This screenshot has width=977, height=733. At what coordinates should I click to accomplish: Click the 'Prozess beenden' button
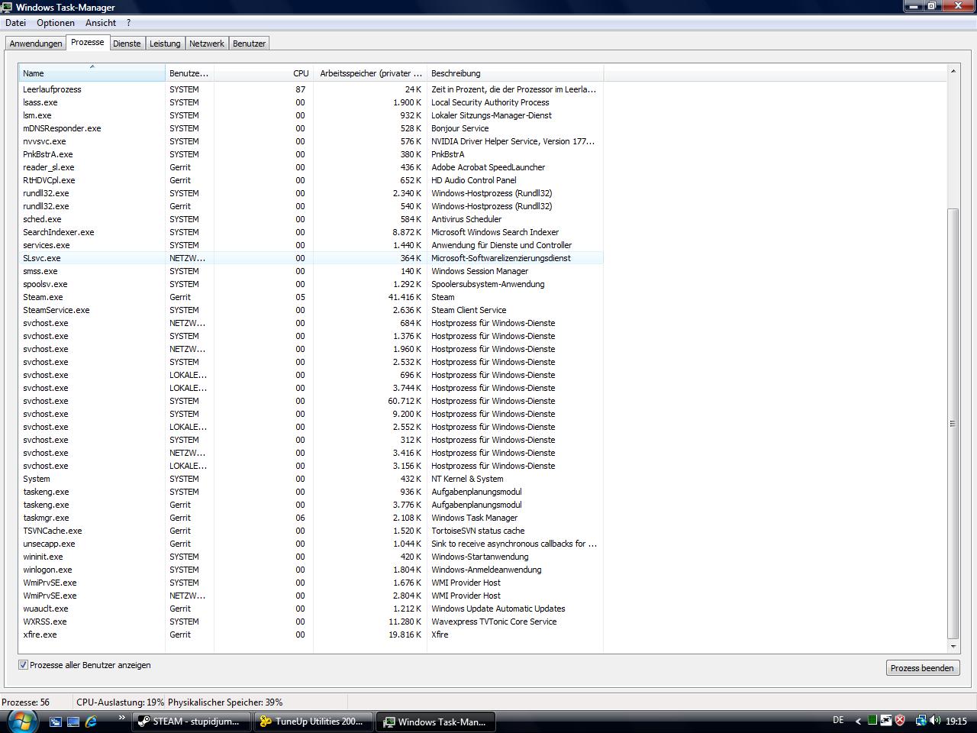click(922, 668)
